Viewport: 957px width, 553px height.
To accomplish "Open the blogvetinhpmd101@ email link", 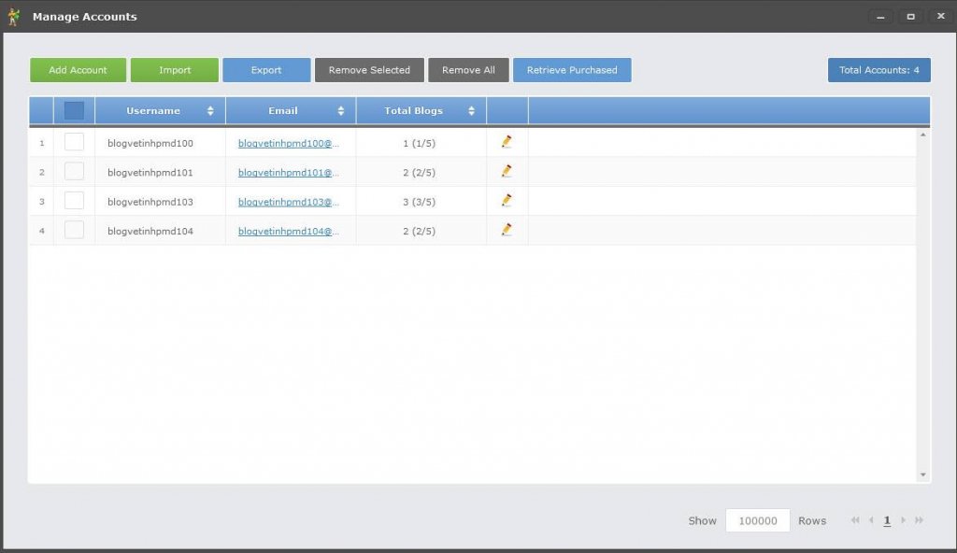I will point(288,173).
